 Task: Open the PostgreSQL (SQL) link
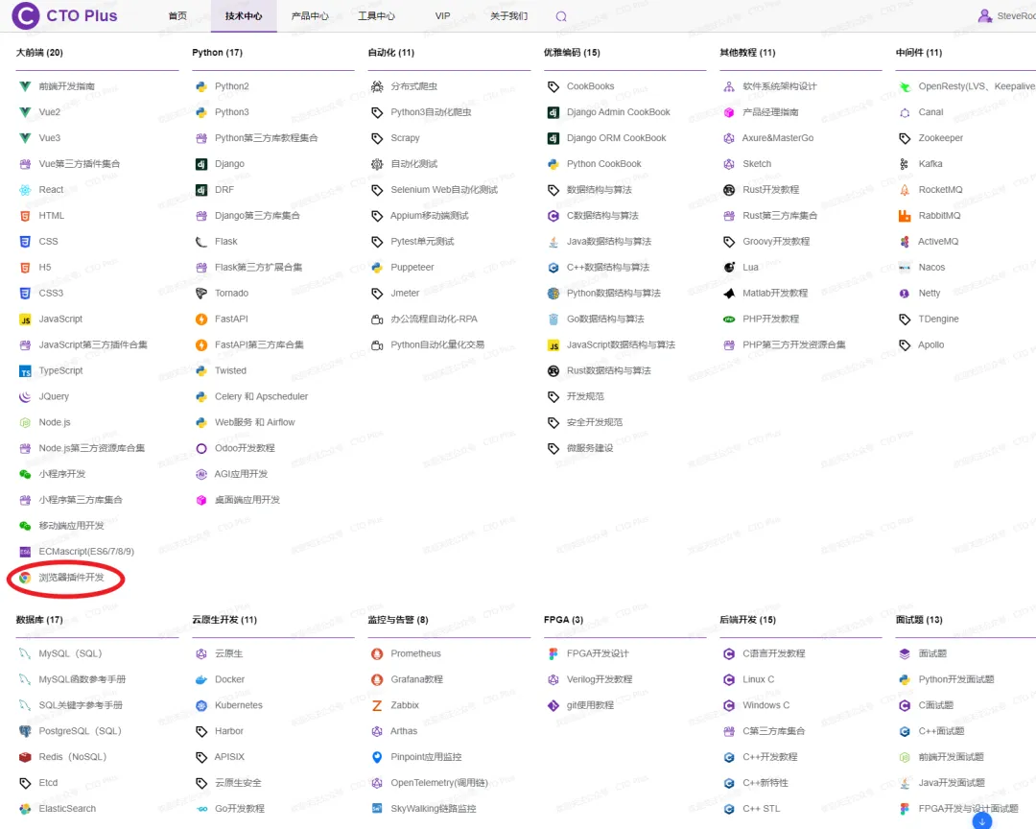(80, 731)
